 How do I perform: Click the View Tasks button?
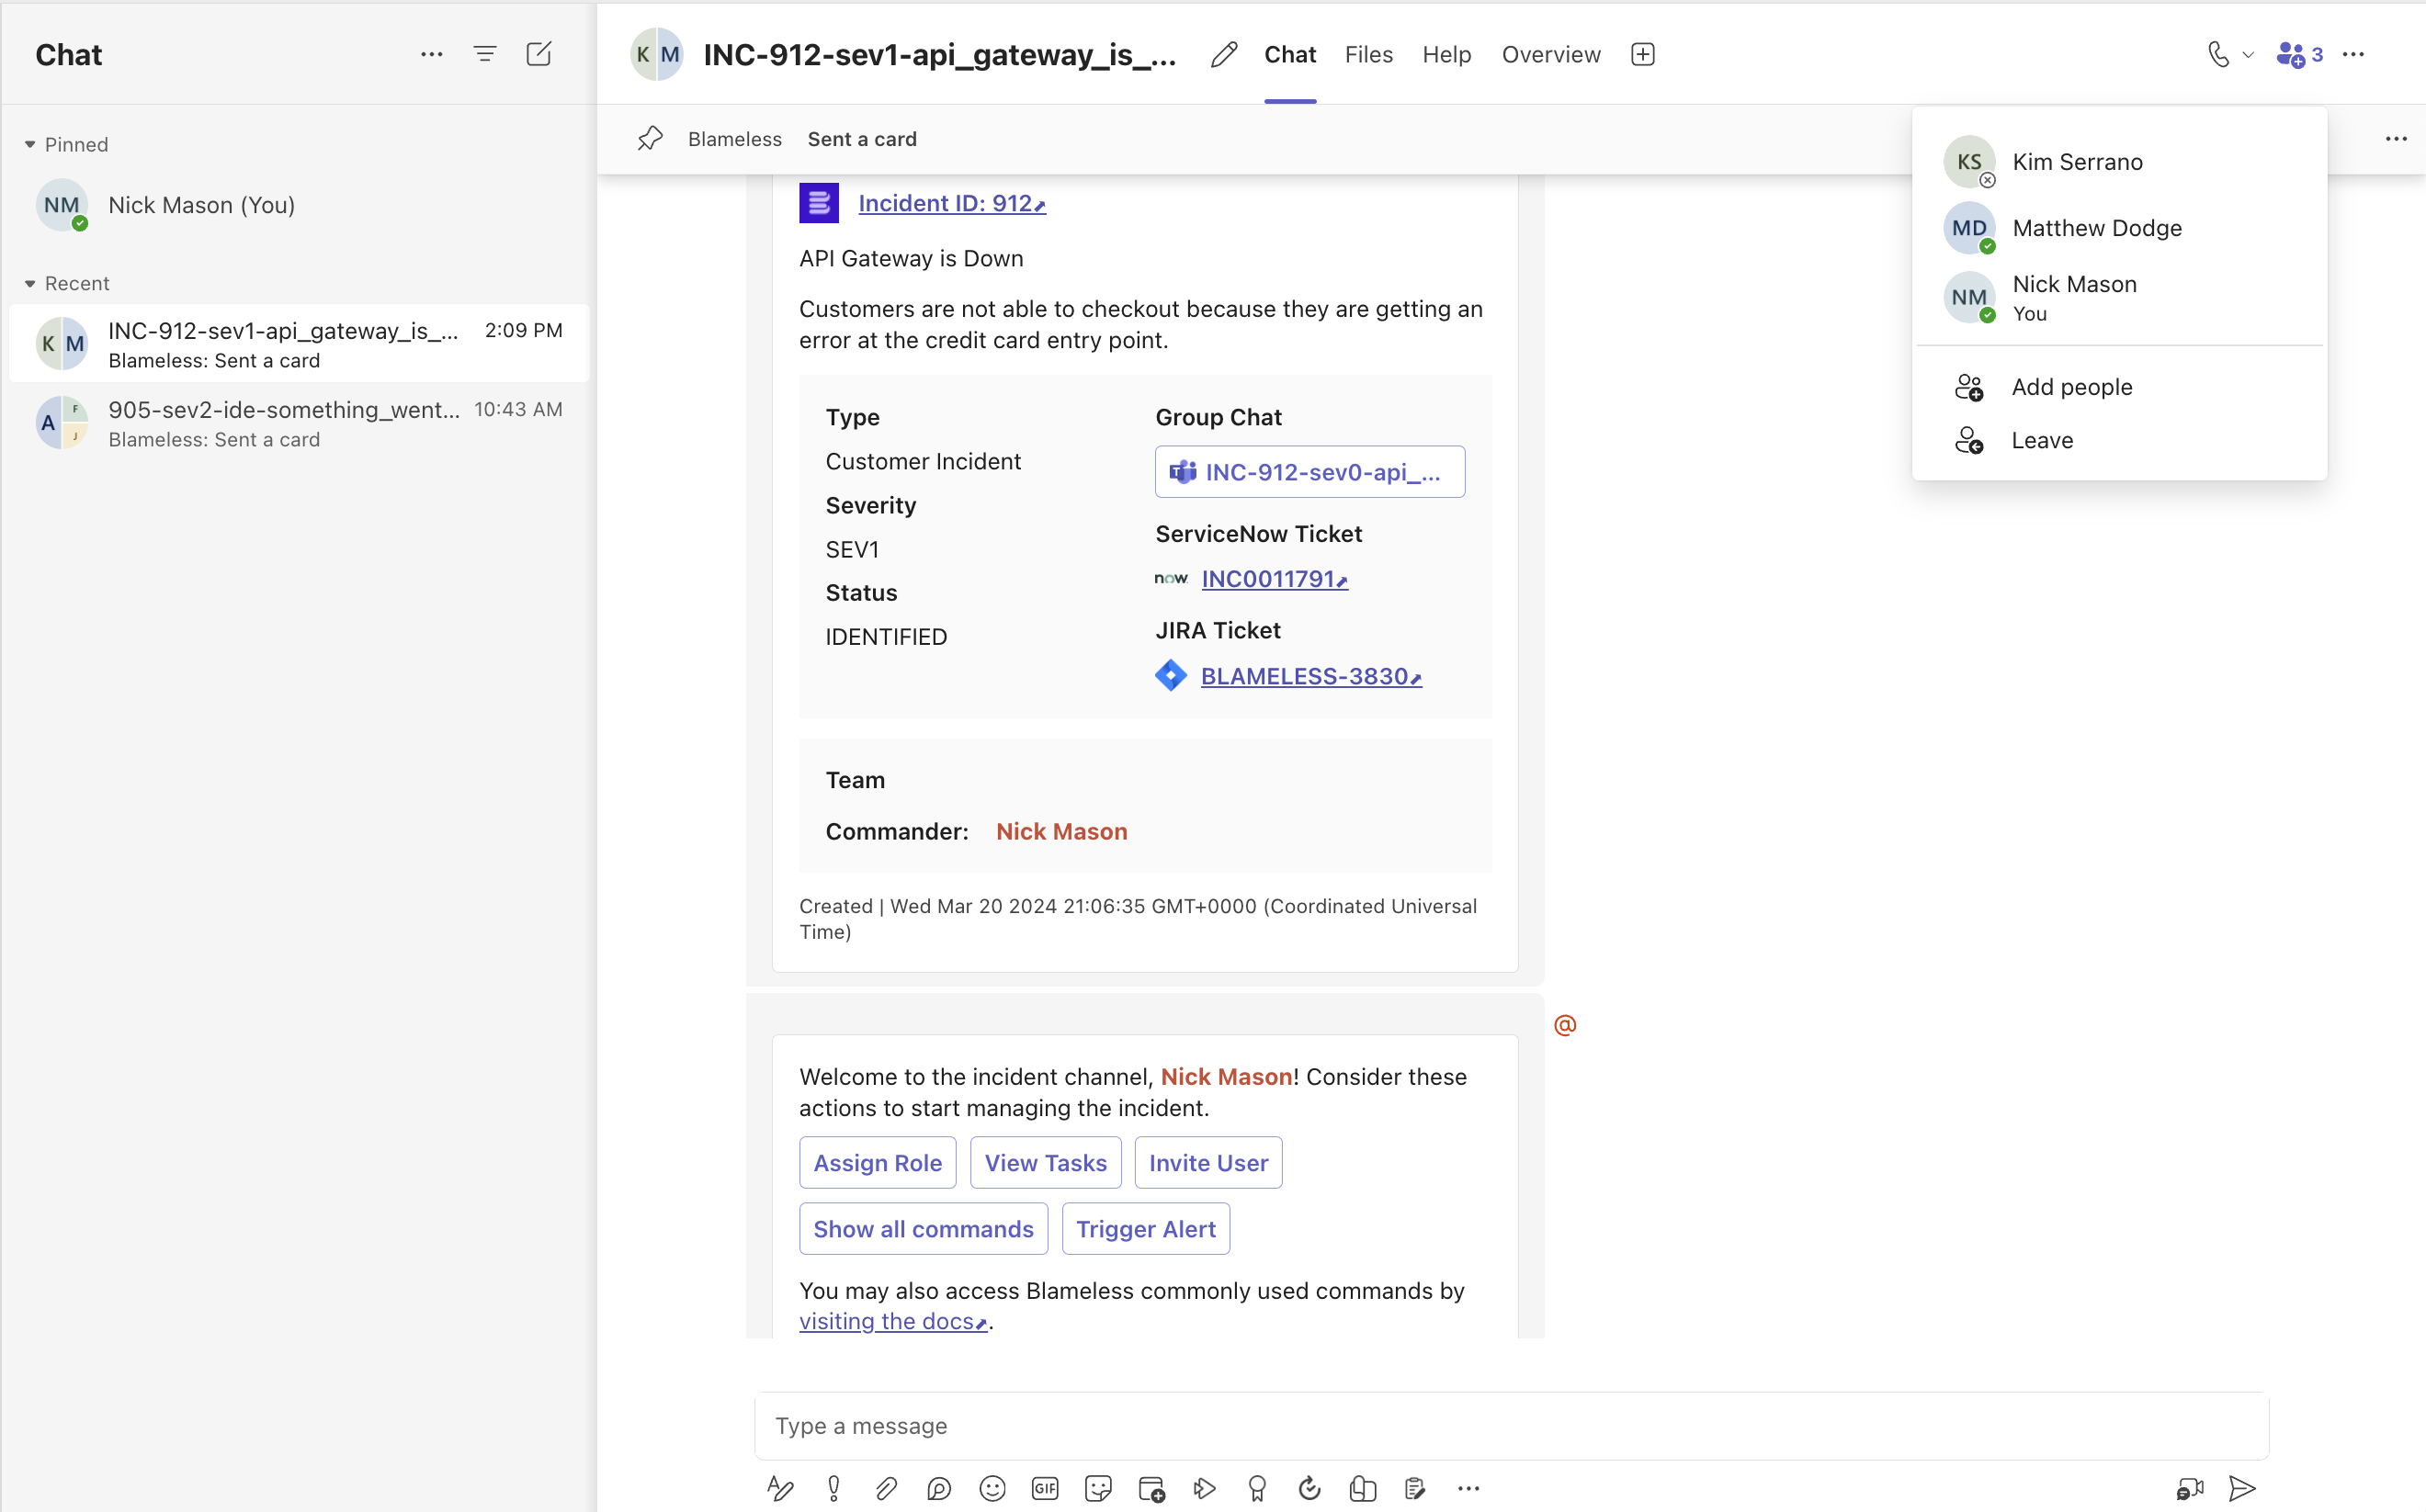pyautogui.click(x=1046, y=1162)
